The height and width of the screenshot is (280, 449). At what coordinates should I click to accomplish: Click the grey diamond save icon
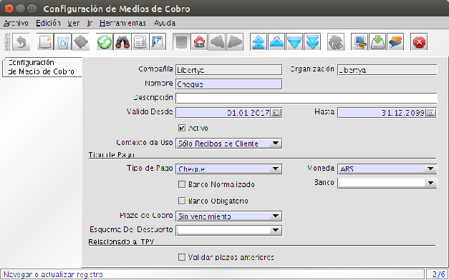(81, 42)
